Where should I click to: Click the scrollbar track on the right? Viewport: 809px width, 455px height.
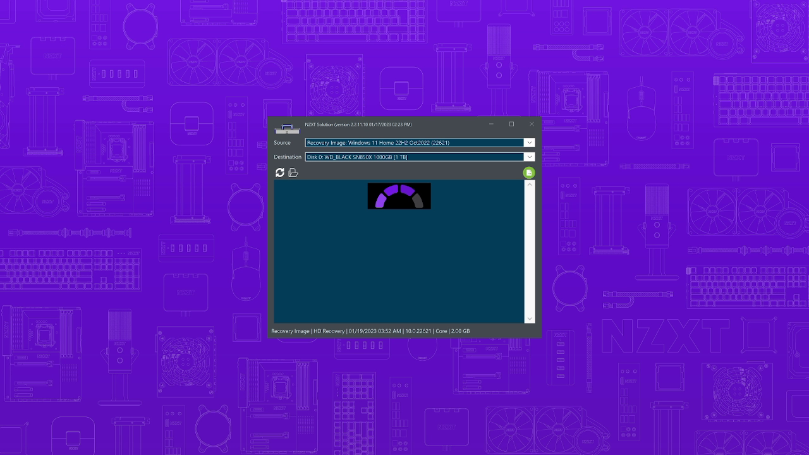point(530,253)
